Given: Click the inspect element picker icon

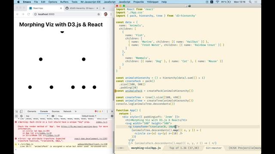Looking at the screenshot, I should (x=17, y=111).
